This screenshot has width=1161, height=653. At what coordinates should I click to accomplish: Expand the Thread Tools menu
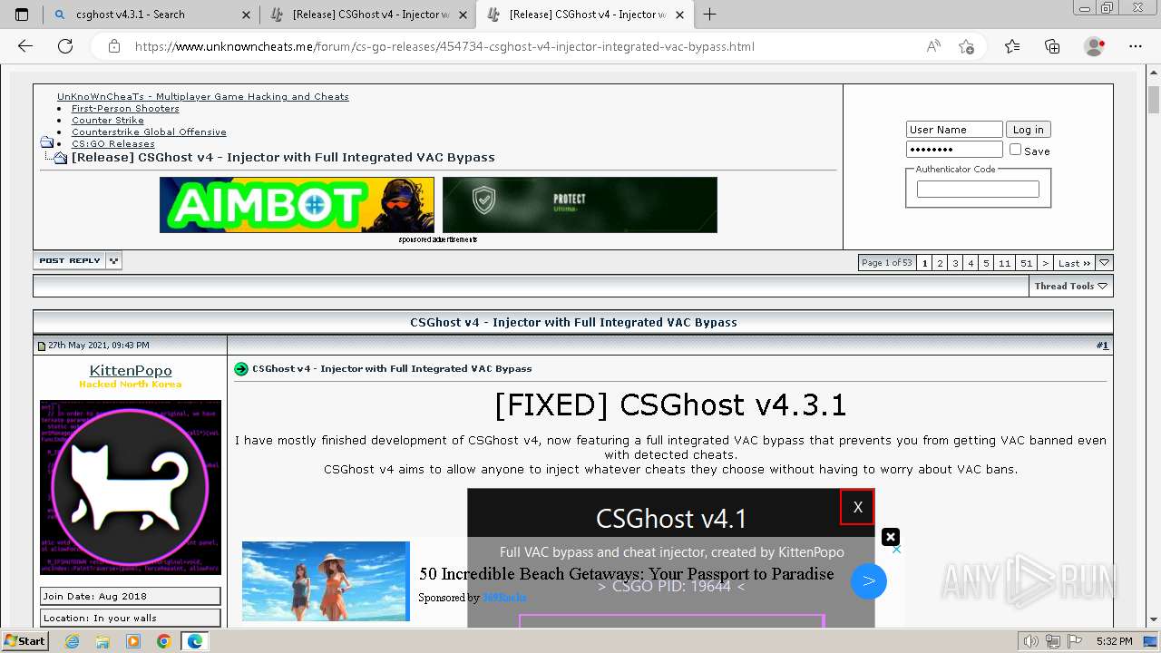click(x=1070, y=286)
